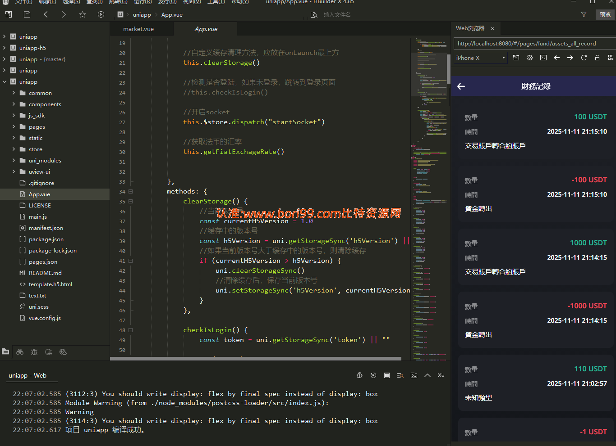Show the QR code icon in browser toolbar
The width and height of the screenshot is (616, 446).
pyautogui.click(x=611, y=58)
